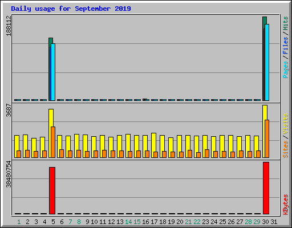Viewport: 292px width, 228px height.
Task: Click day label 20 on x-axis
Action: (180, 222)
